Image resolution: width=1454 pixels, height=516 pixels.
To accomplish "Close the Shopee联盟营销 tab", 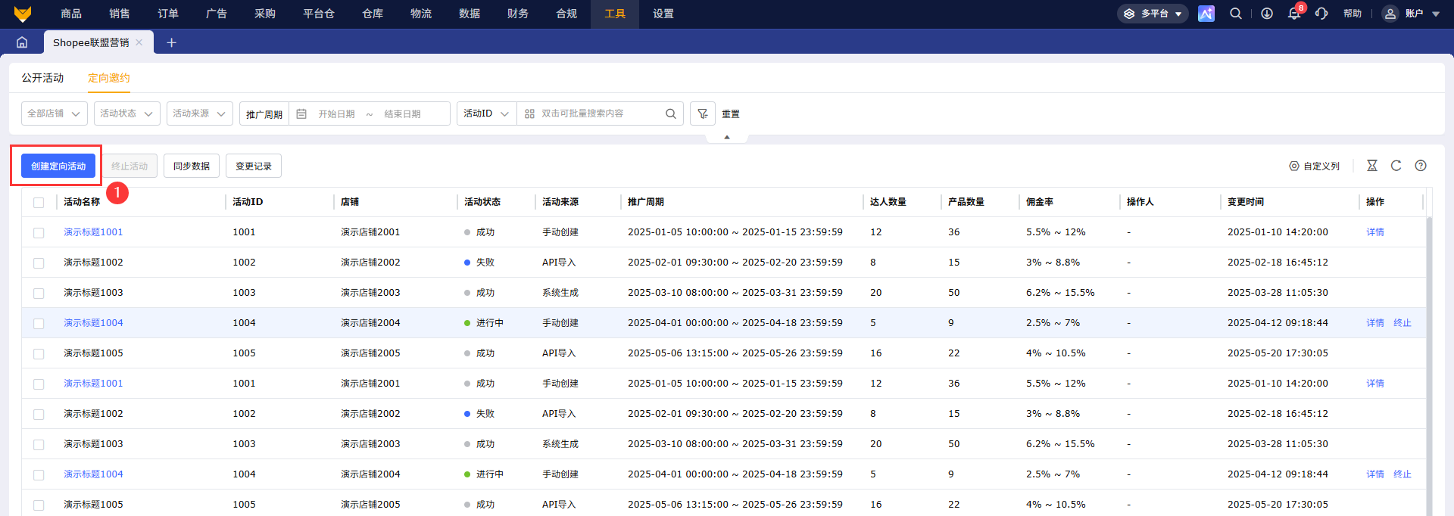I will [x=139, y=42].
